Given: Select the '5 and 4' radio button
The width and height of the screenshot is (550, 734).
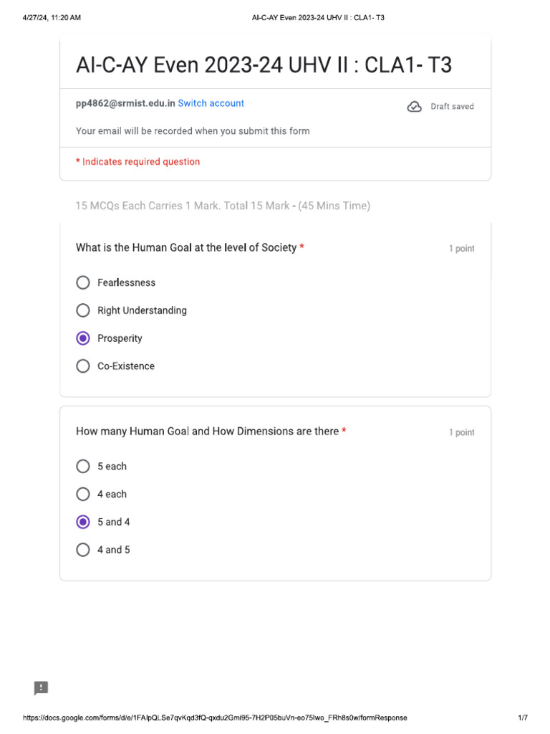Looking at the screenshot, I should [83, 522].
